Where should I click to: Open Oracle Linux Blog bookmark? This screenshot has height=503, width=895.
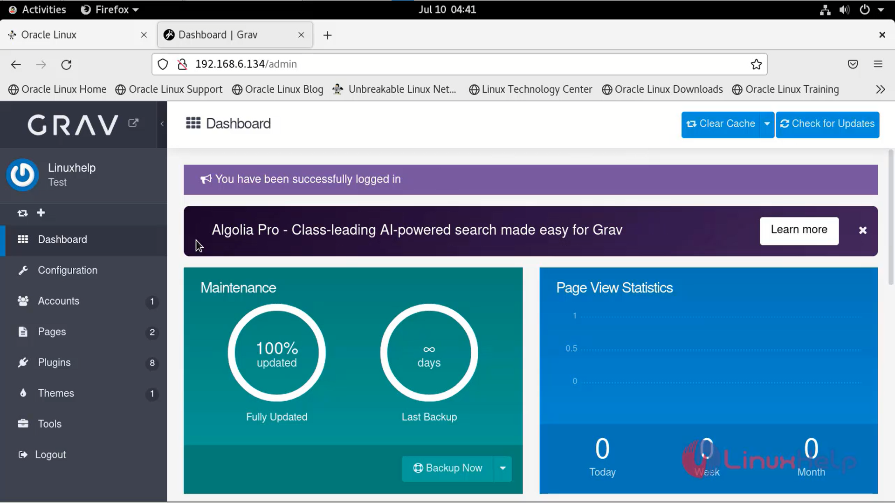pos(277,89)
